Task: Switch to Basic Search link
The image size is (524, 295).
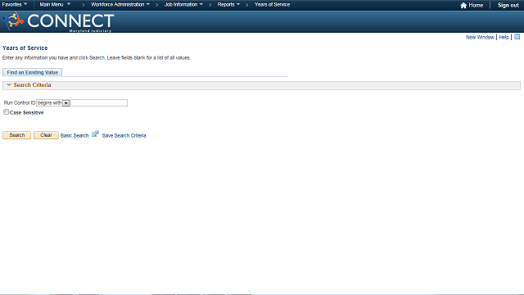Action: [75, 135]
